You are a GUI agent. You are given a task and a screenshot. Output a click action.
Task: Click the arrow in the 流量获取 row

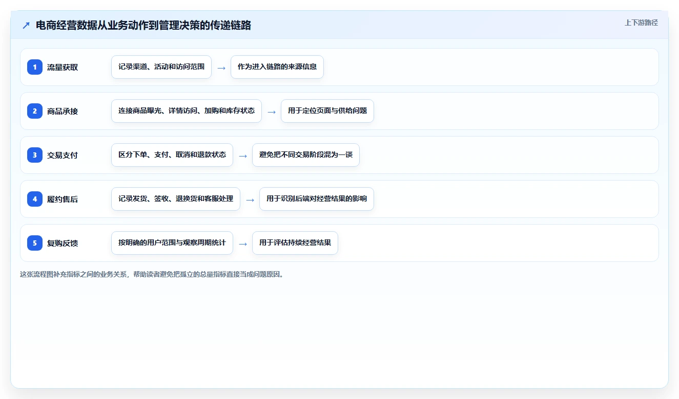[x=221, y=68]
